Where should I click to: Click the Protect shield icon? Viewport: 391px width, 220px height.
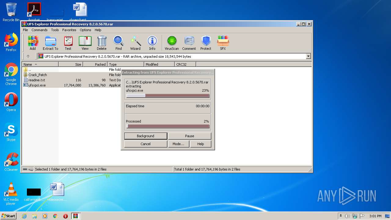(206, 43)
